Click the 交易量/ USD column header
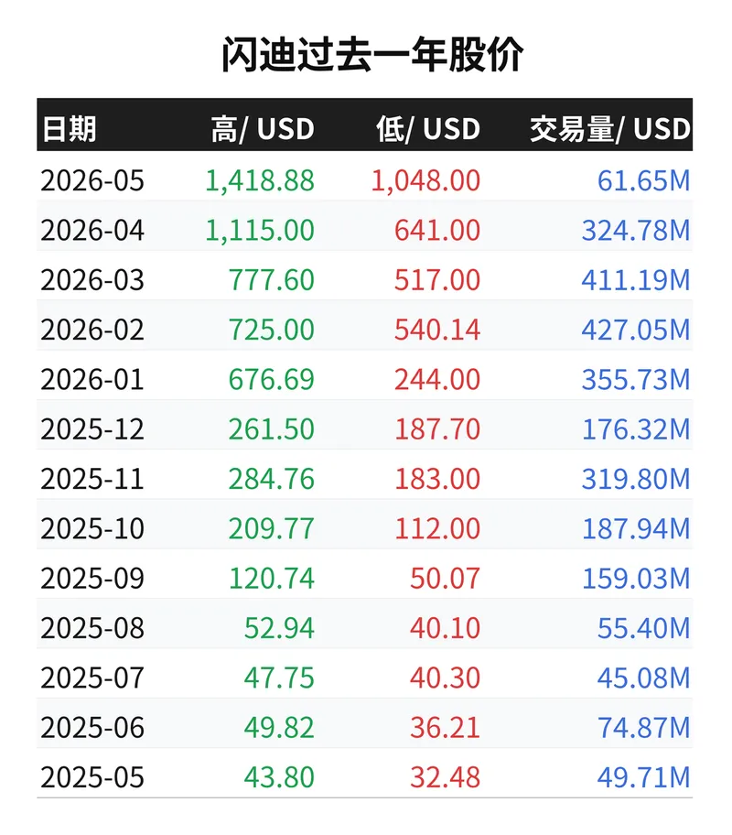This screenshot has height=835, width=732. click(610, 129)
